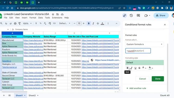Toggle Underline in formatting style
Image resolution: width=174 pixels, height=98 pixels.
tap(135, 68)
